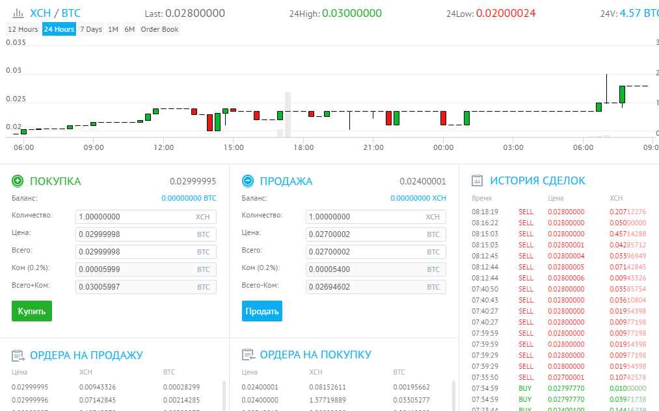Click the green Купить button
This screenshot has width=659, height=411.
coord(31,311)
